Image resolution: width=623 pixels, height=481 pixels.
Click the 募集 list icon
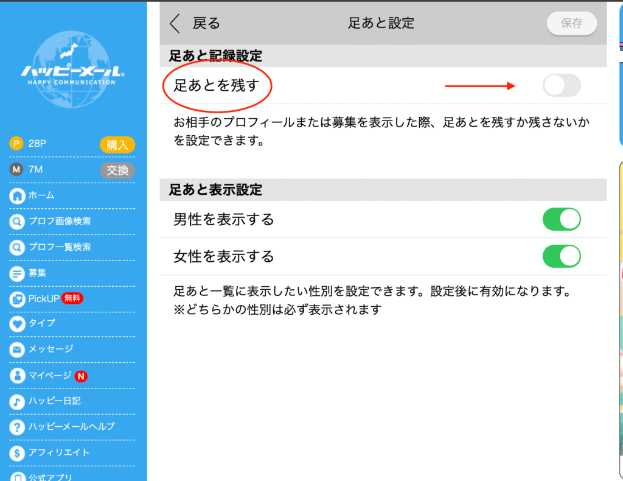click(17, 273)
